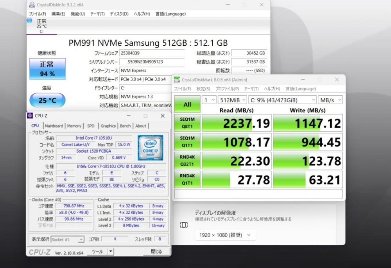Open the test count dropdown showing 1
This screenshot has width=391, height=268.
[209, 100]
